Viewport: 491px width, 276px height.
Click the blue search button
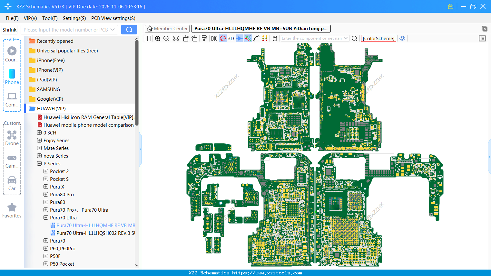point(129,30)
